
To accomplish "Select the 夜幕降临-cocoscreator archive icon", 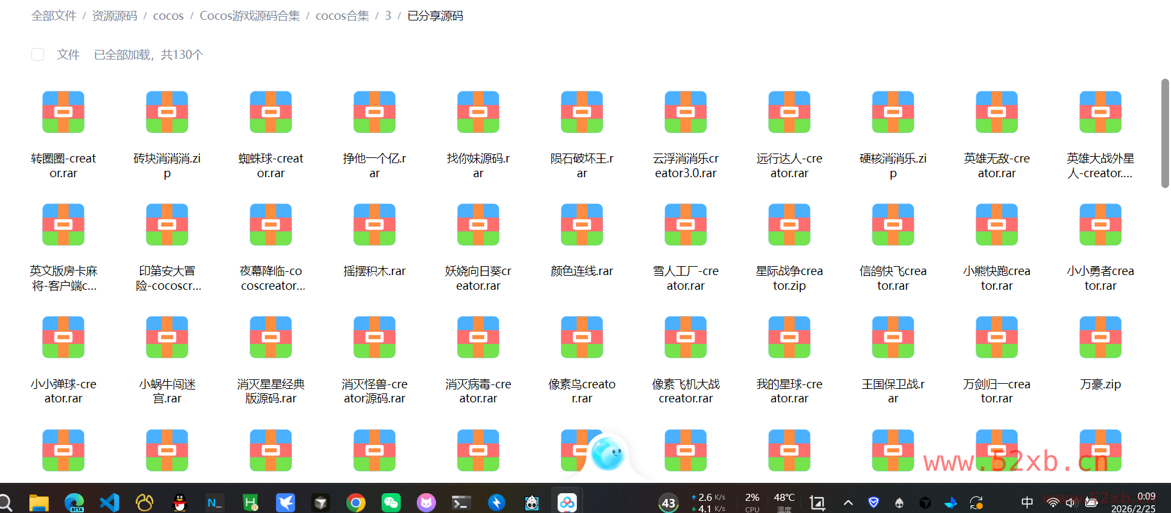I will click(x=271, y=225).
